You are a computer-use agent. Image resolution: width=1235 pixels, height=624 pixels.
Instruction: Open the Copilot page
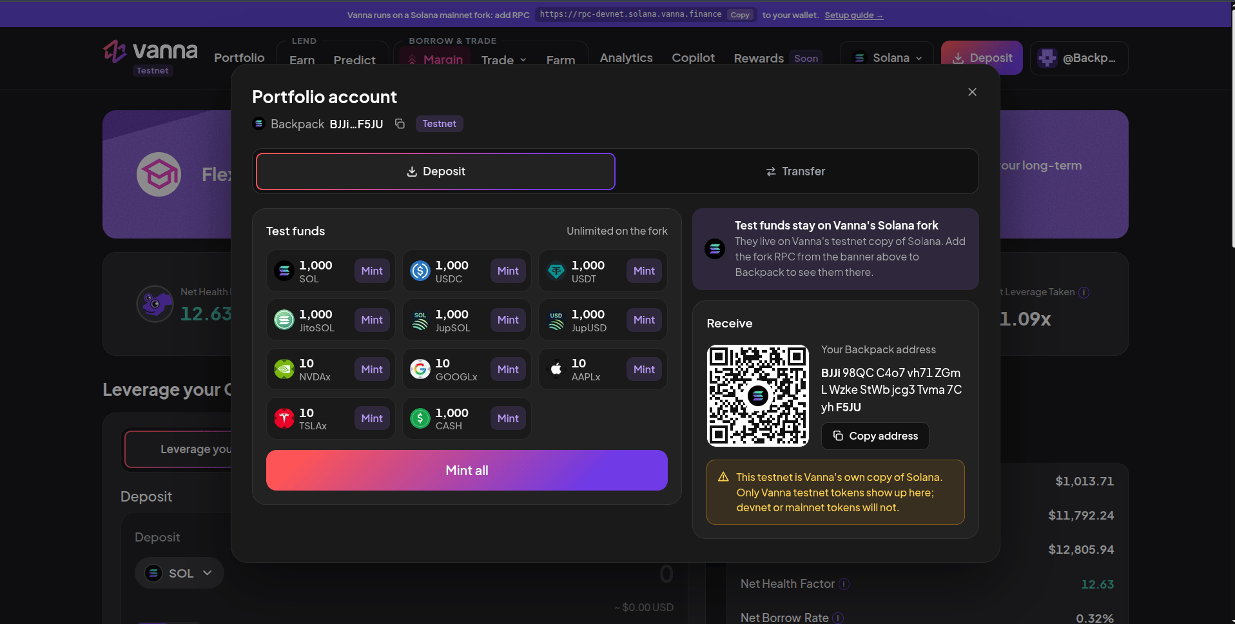click(693, 58)
